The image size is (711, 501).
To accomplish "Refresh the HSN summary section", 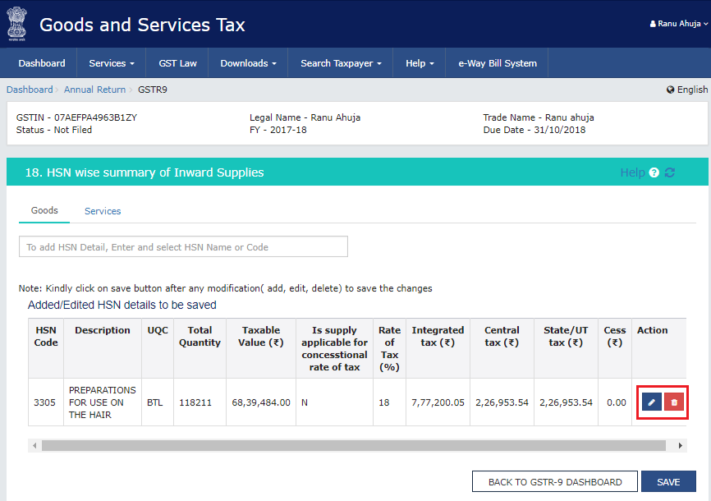I will 669,172.
